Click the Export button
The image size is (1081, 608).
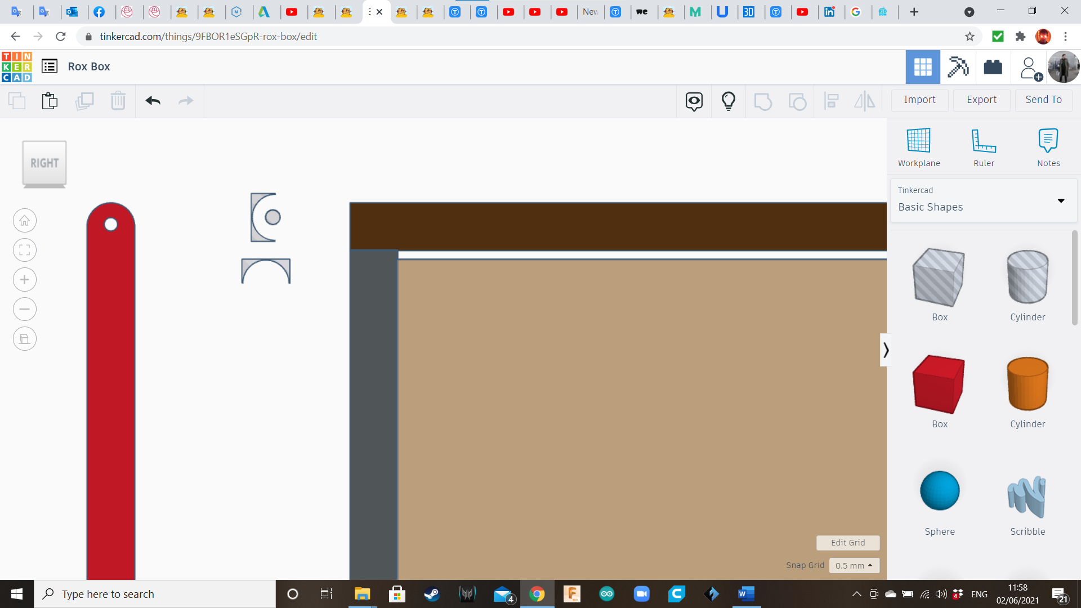pos(981,100)
